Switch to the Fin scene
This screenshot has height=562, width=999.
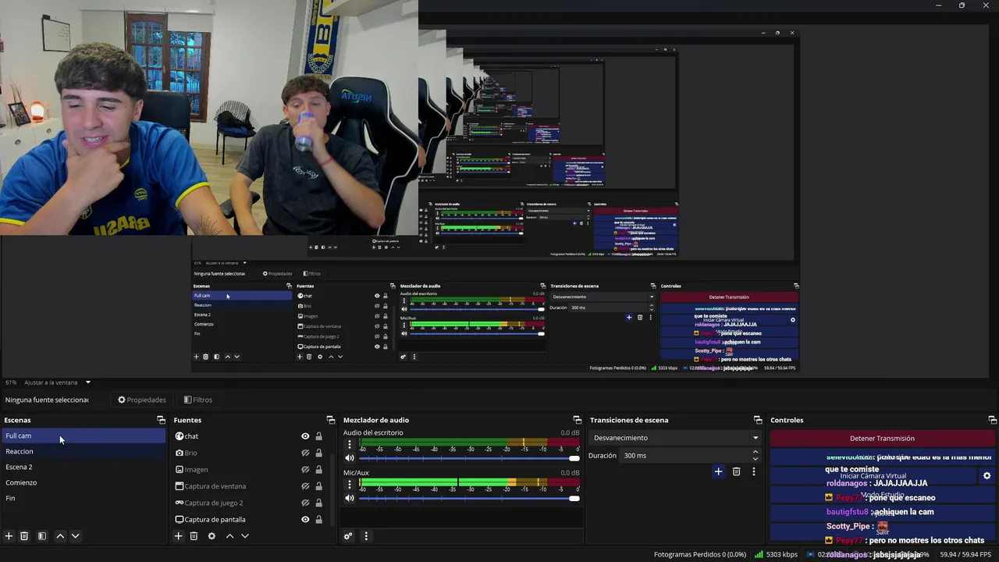(83, 498)
